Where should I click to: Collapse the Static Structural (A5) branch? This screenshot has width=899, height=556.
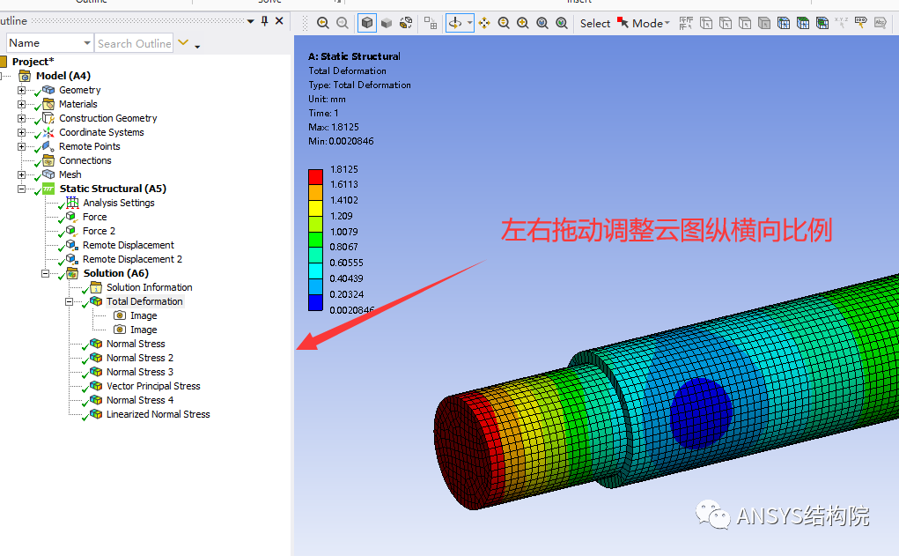21,189
